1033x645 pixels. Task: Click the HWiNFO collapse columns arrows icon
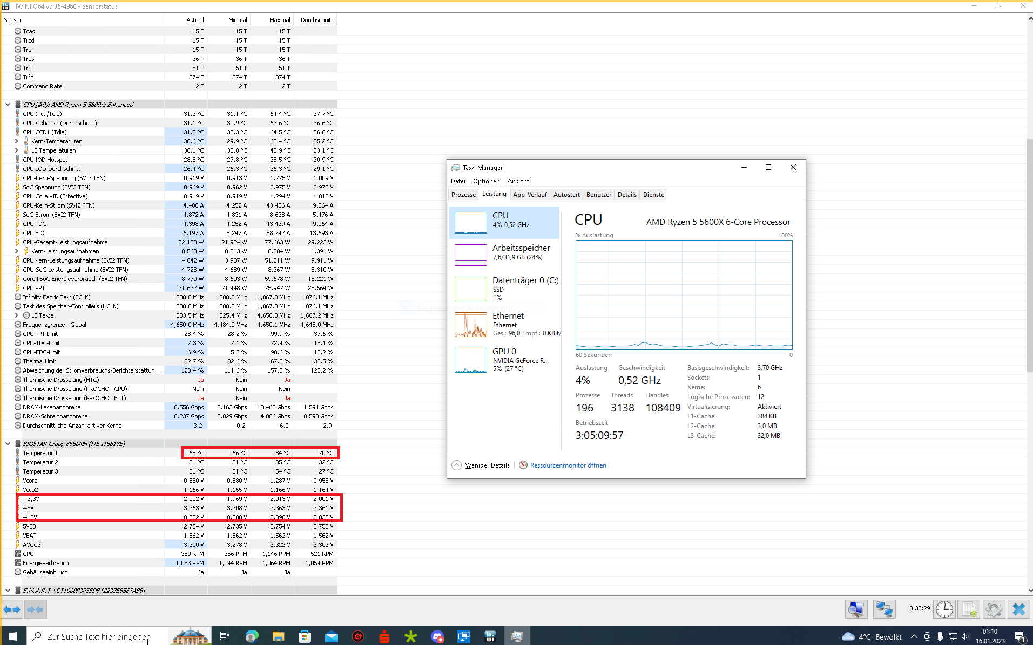pos(35,609)
